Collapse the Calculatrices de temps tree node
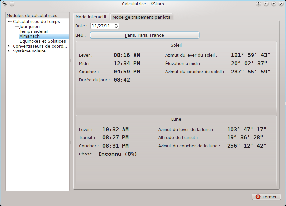Screen dimensions: 286x206 [9, 22]
